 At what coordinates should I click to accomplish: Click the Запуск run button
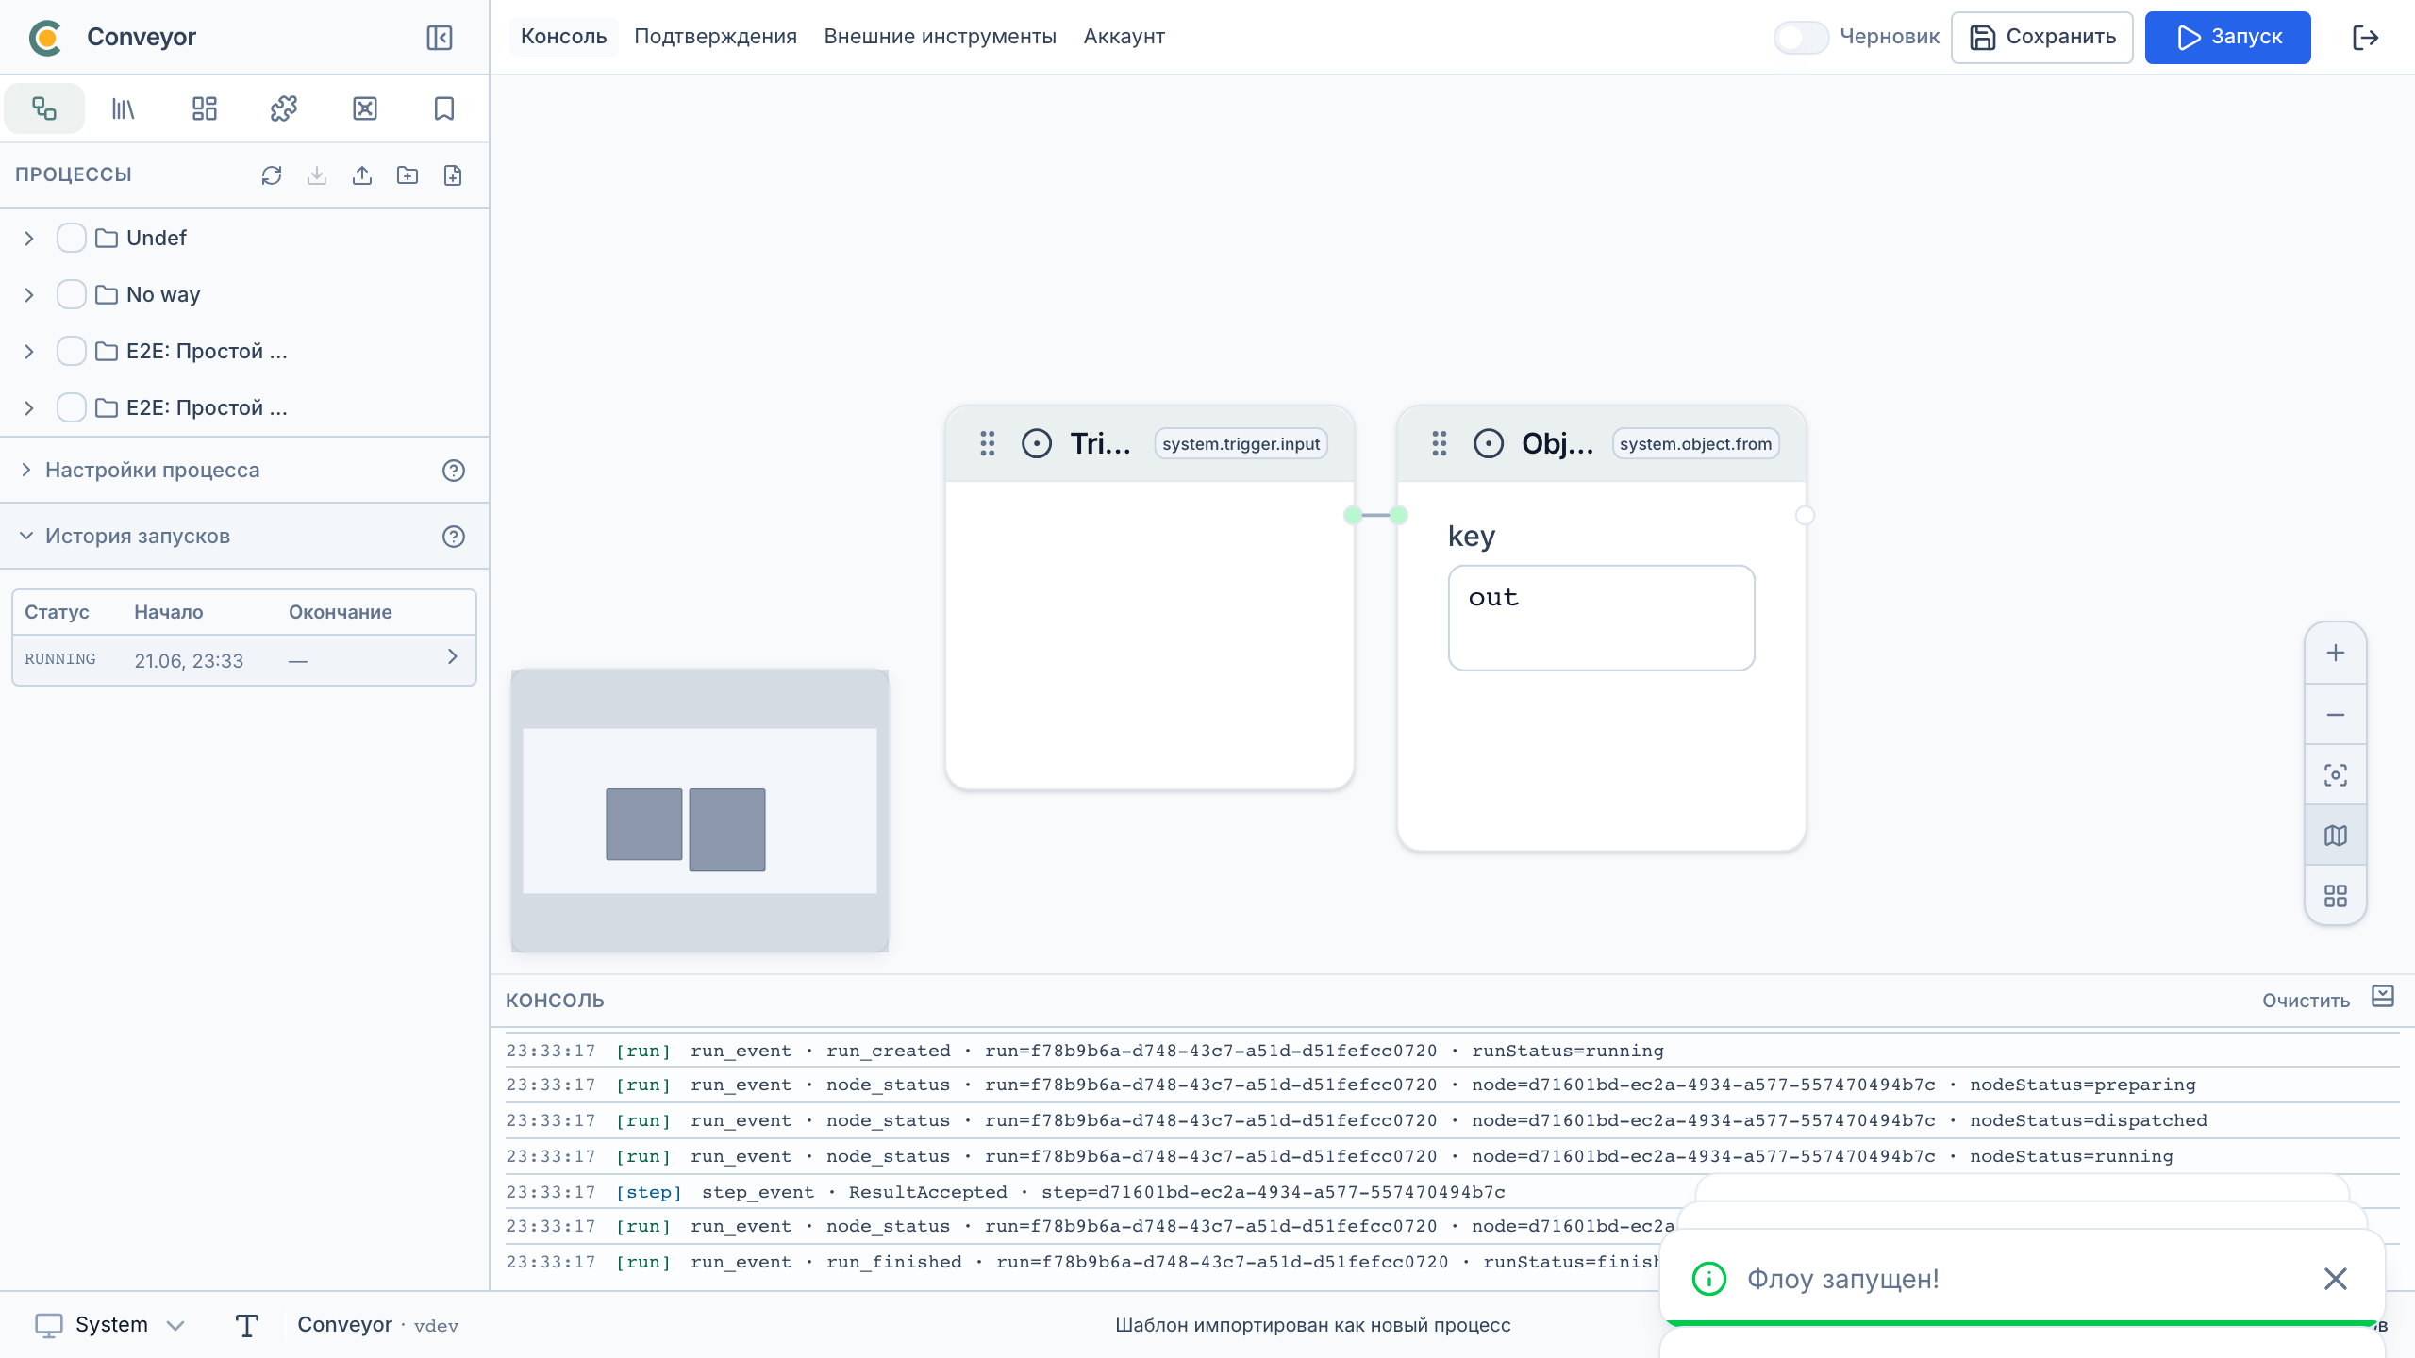pos(2227,38)
